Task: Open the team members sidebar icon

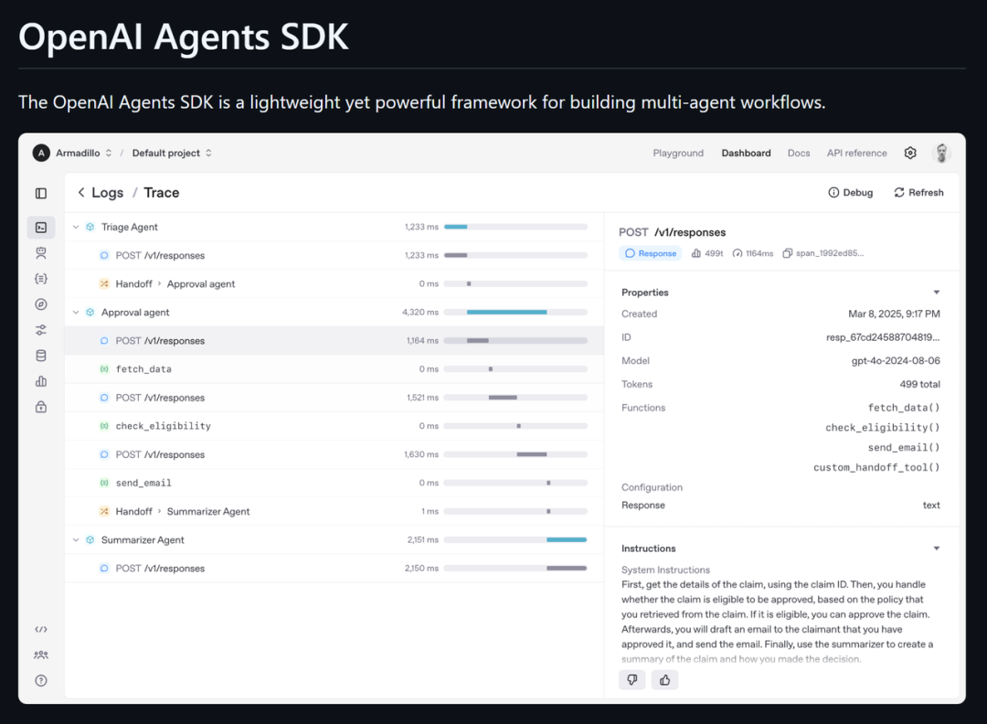Action: pos(41,655)
